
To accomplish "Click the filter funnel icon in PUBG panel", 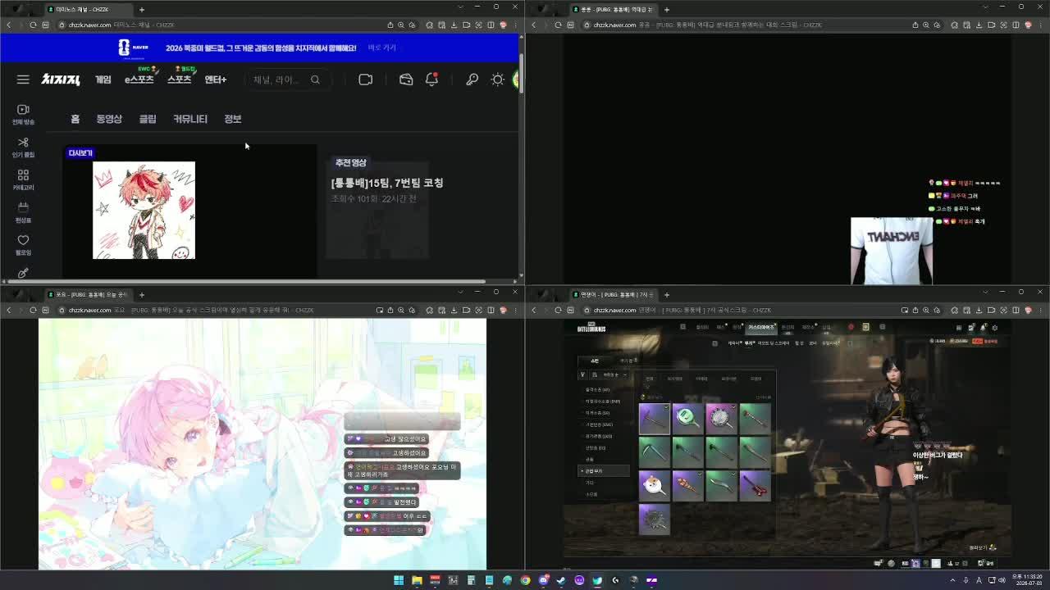I will [583, 374].
